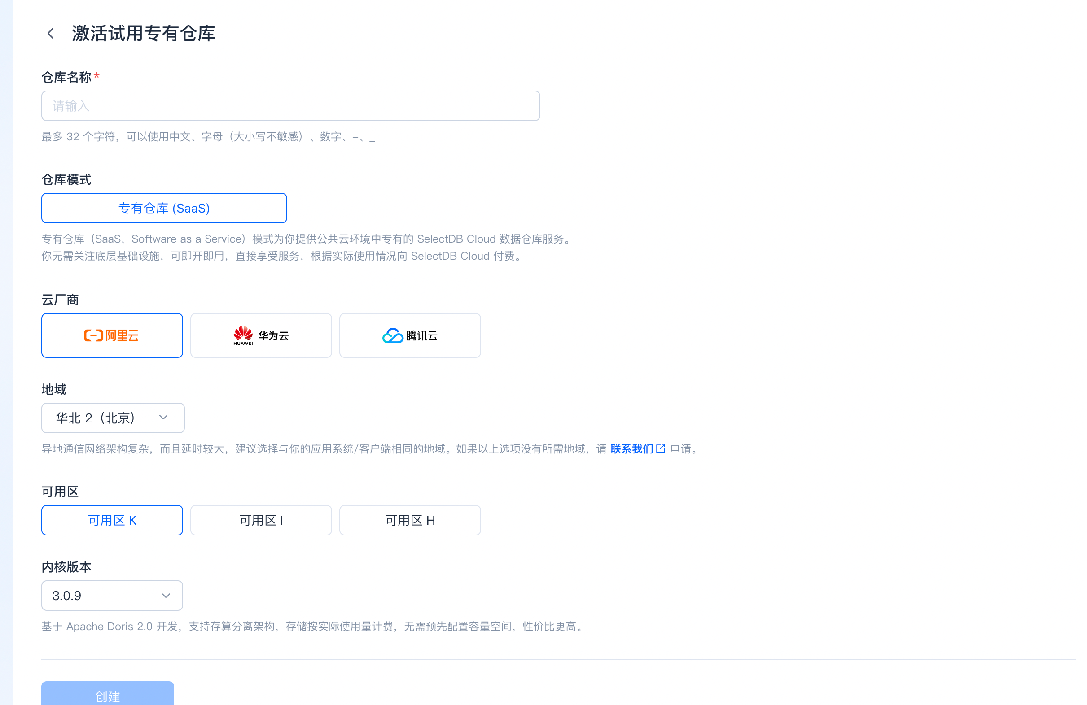Click the 仓库名称 input field
Viewport: 1087px width, 705px height.
[290, 106]
